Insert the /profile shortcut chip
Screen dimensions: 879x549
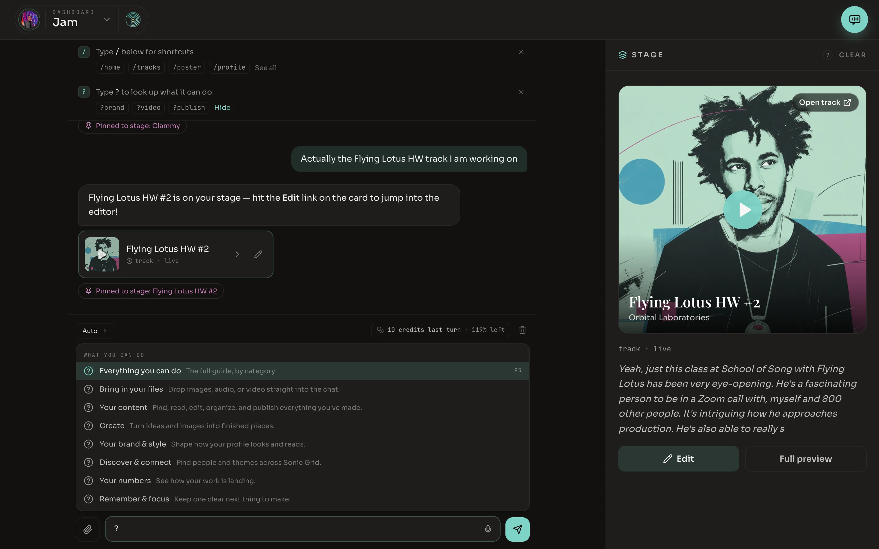click(229, 67)
